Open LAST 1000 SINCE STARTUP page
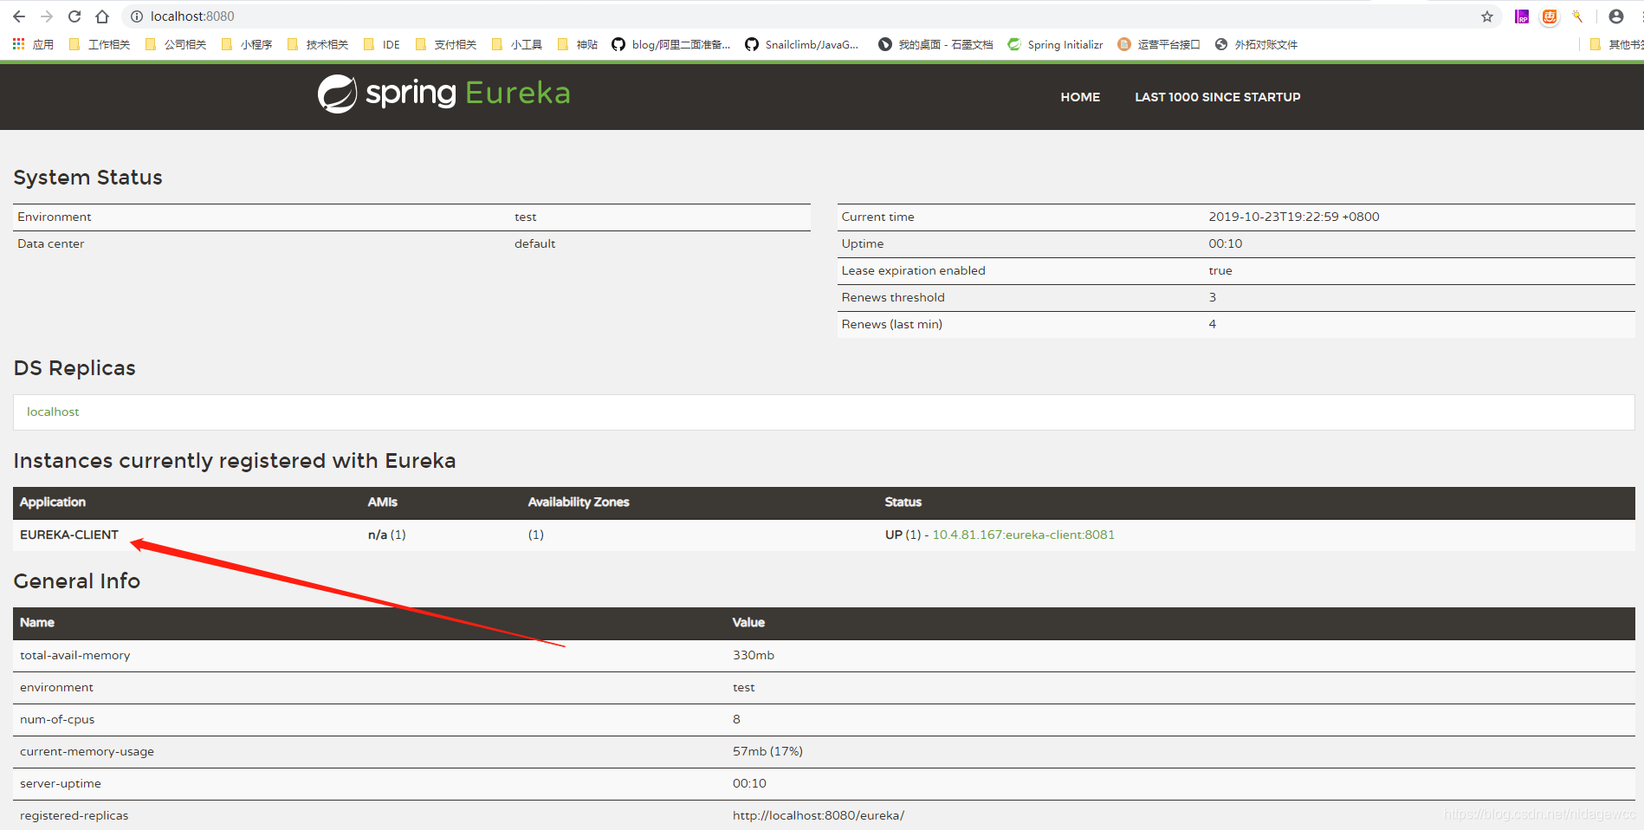This screenshot has width=1644, height=830. [1217, 97]
